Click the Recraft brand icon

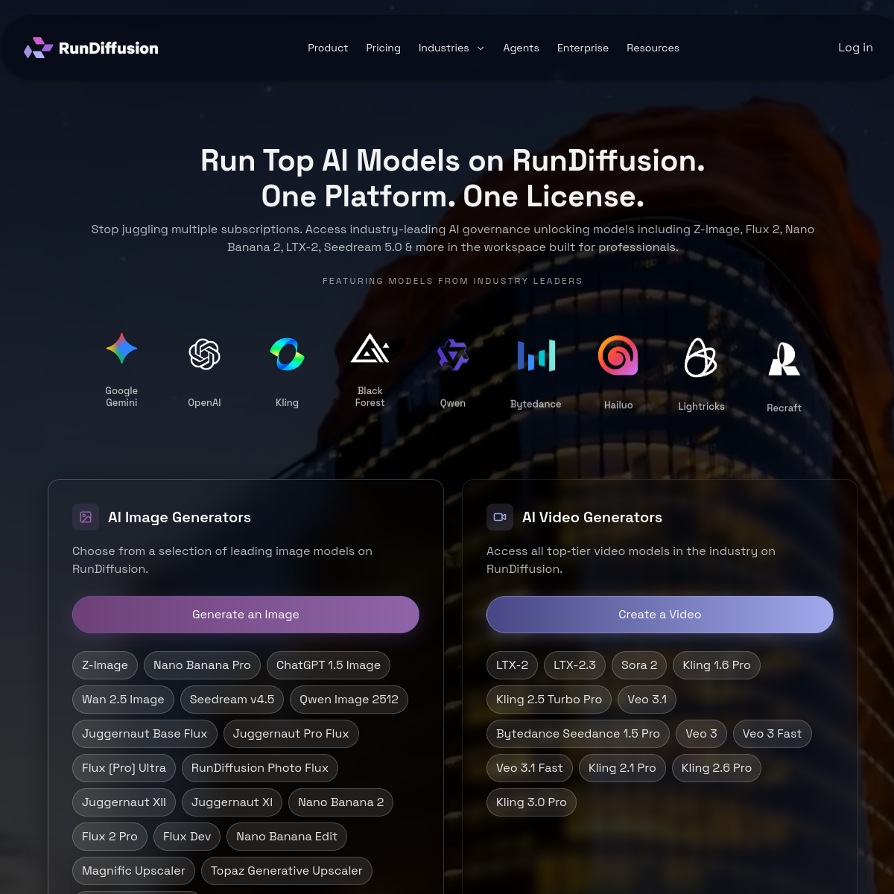pyautogui.click(x=784, y=358)
